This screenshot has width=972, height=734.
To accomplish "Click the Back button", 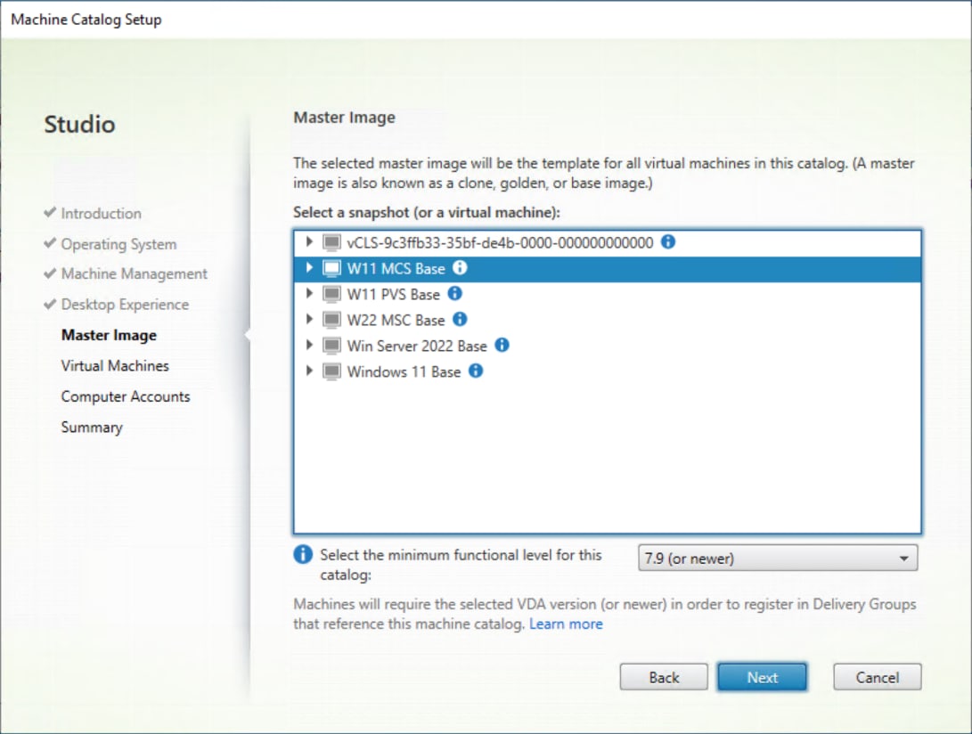I will 664,677.
